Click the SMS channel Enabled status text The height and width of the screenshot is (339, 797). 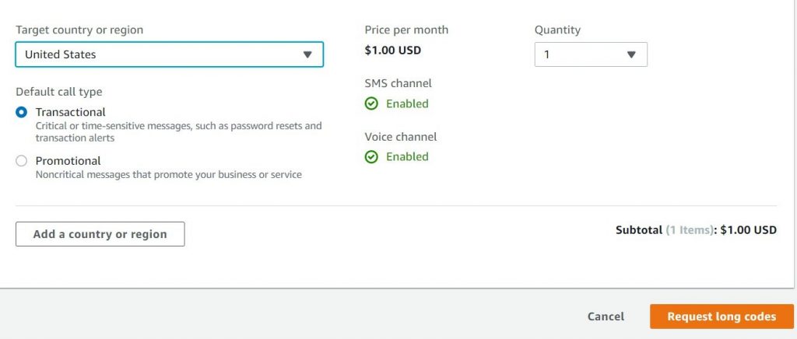click(407, 103)
